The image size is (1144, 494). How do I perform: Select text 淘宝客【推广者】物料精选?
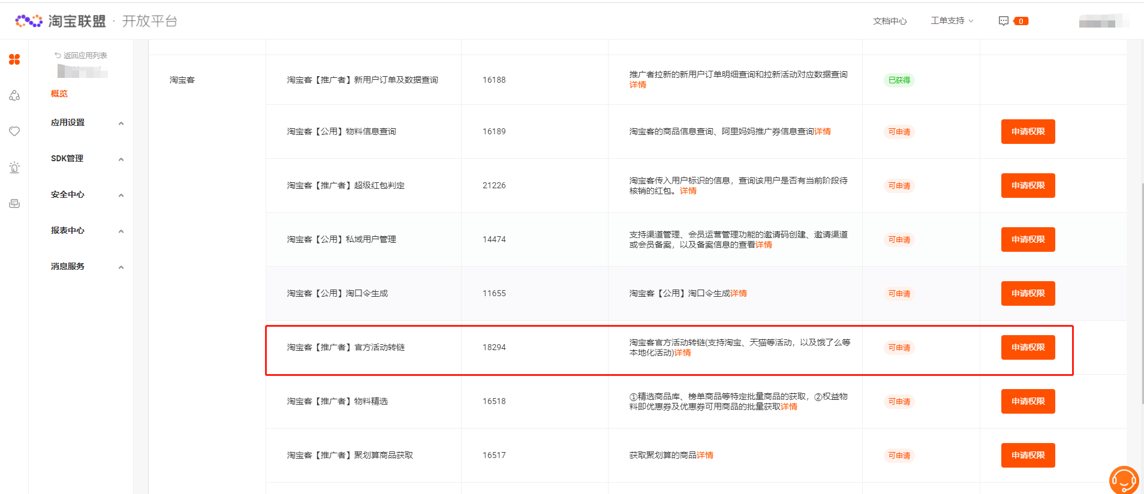(x=338, y=401)
